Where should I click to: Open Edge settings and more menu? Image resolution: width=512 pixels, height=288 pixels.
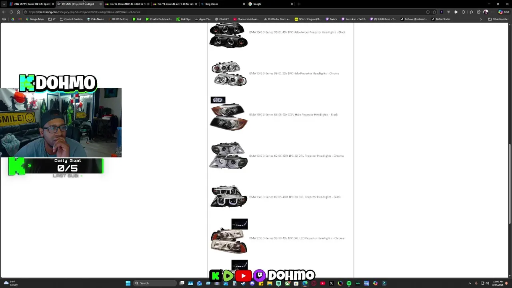tap(493, 12)
